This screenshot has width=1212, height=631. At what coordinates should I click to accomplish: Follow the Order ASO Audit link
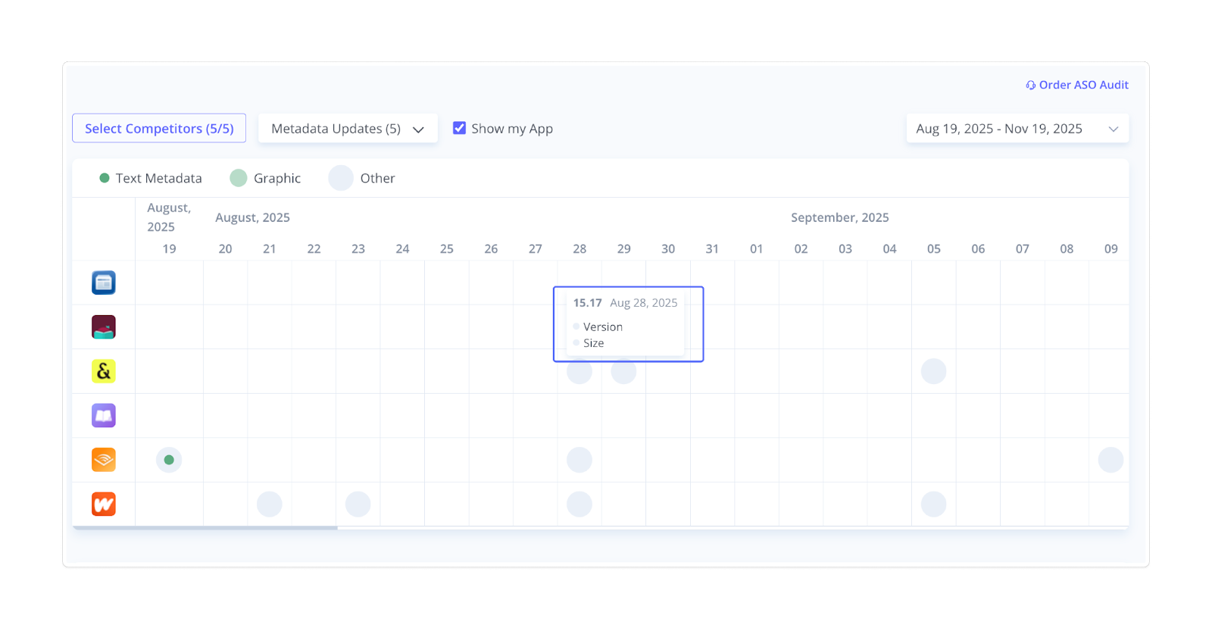pyautogui.click(x=1083, y=86)
